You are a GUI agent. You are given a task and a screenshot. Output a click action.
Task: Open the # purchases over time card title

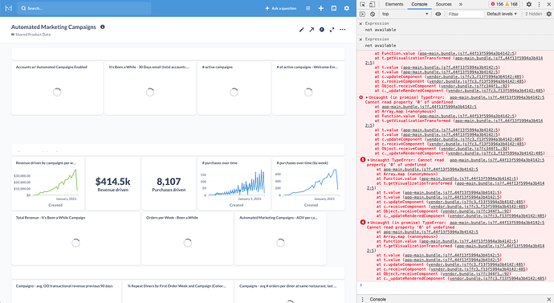coord(219,163)
